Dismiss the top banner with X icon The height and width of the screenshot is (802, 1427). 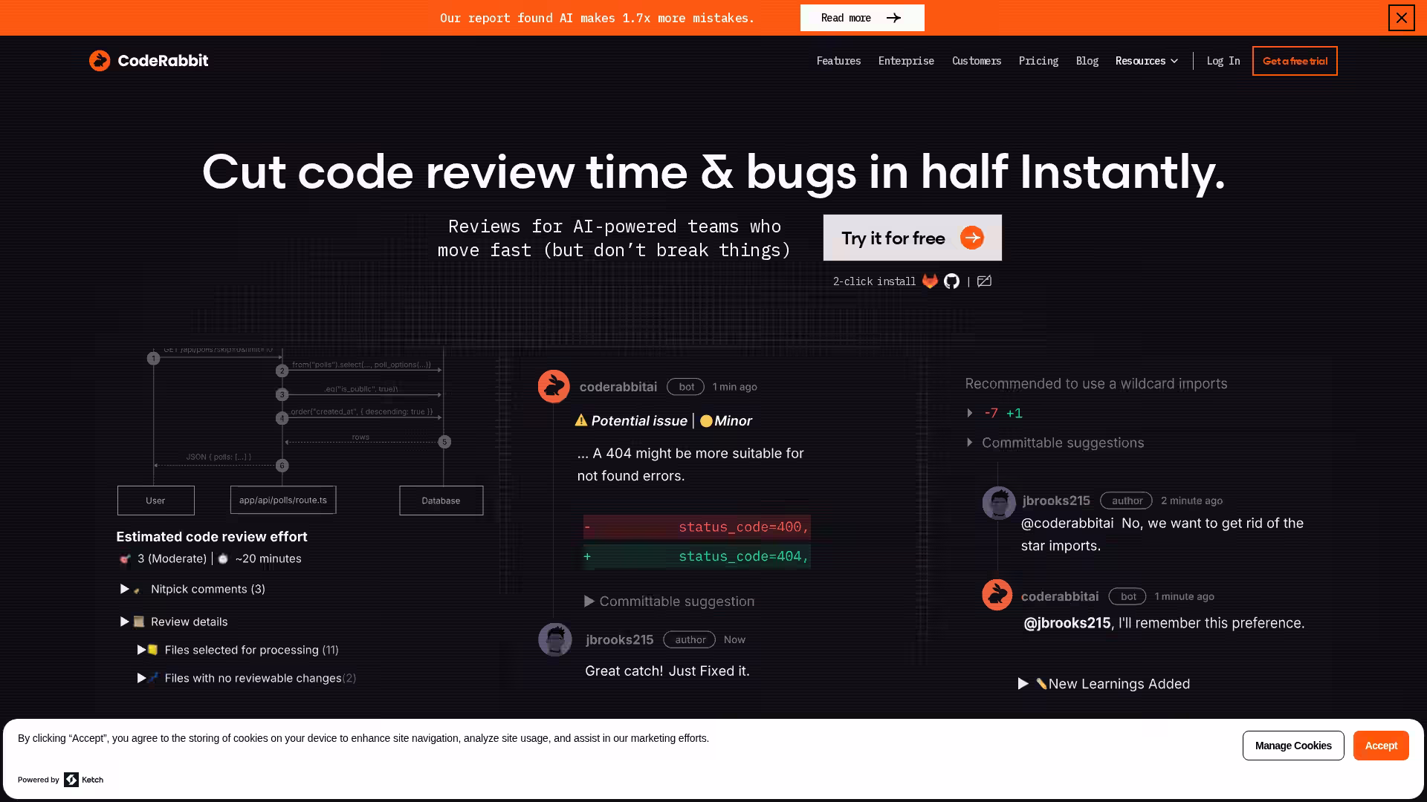(1401, 18)
